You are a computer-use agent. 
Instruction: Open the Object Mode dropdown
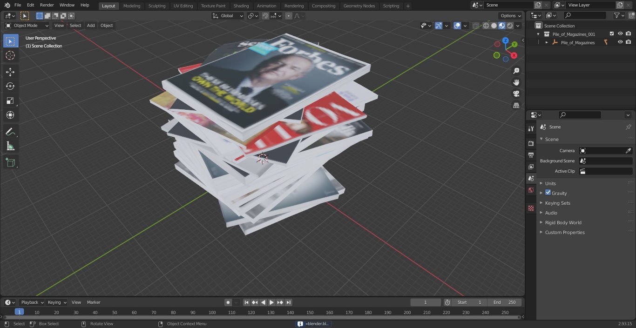coord(27,26)
